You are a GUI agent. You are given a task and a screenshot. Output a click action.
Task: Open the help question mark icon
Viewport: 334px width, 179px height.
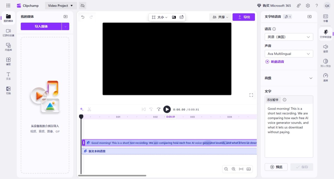(317, 6)
